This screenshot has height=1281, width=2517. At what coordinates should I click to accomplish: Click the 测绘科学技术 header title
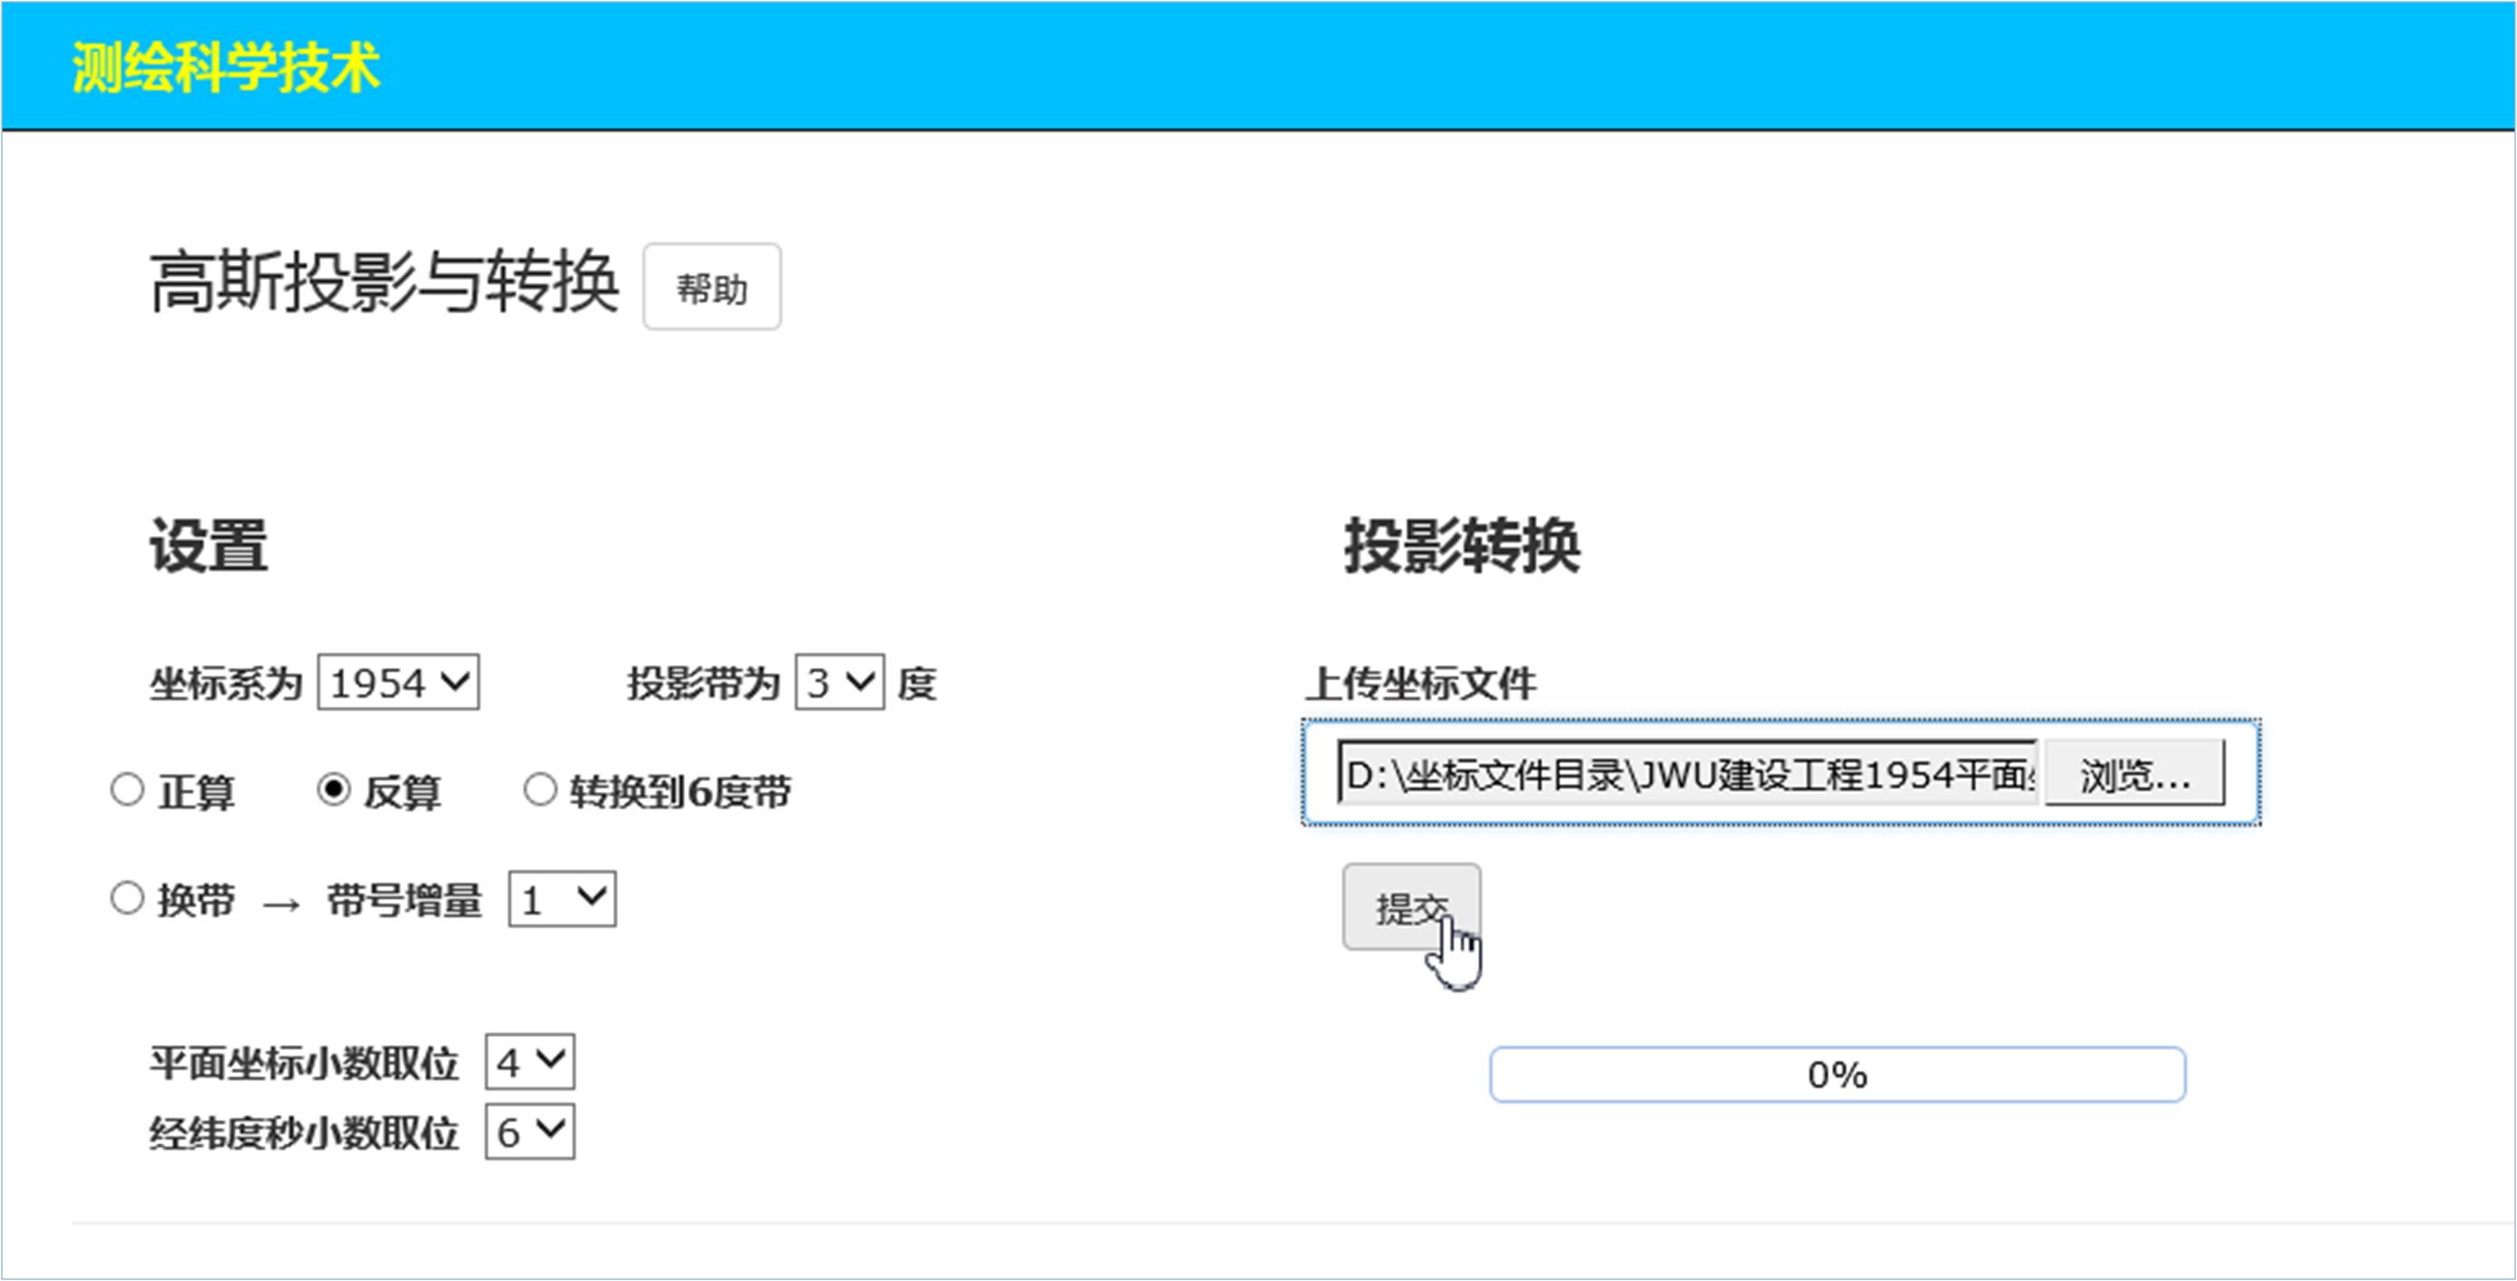point(226,67)
